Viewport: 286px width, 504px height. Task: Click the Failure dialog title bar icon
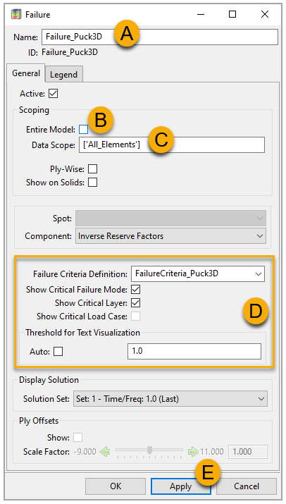[16, 15]
